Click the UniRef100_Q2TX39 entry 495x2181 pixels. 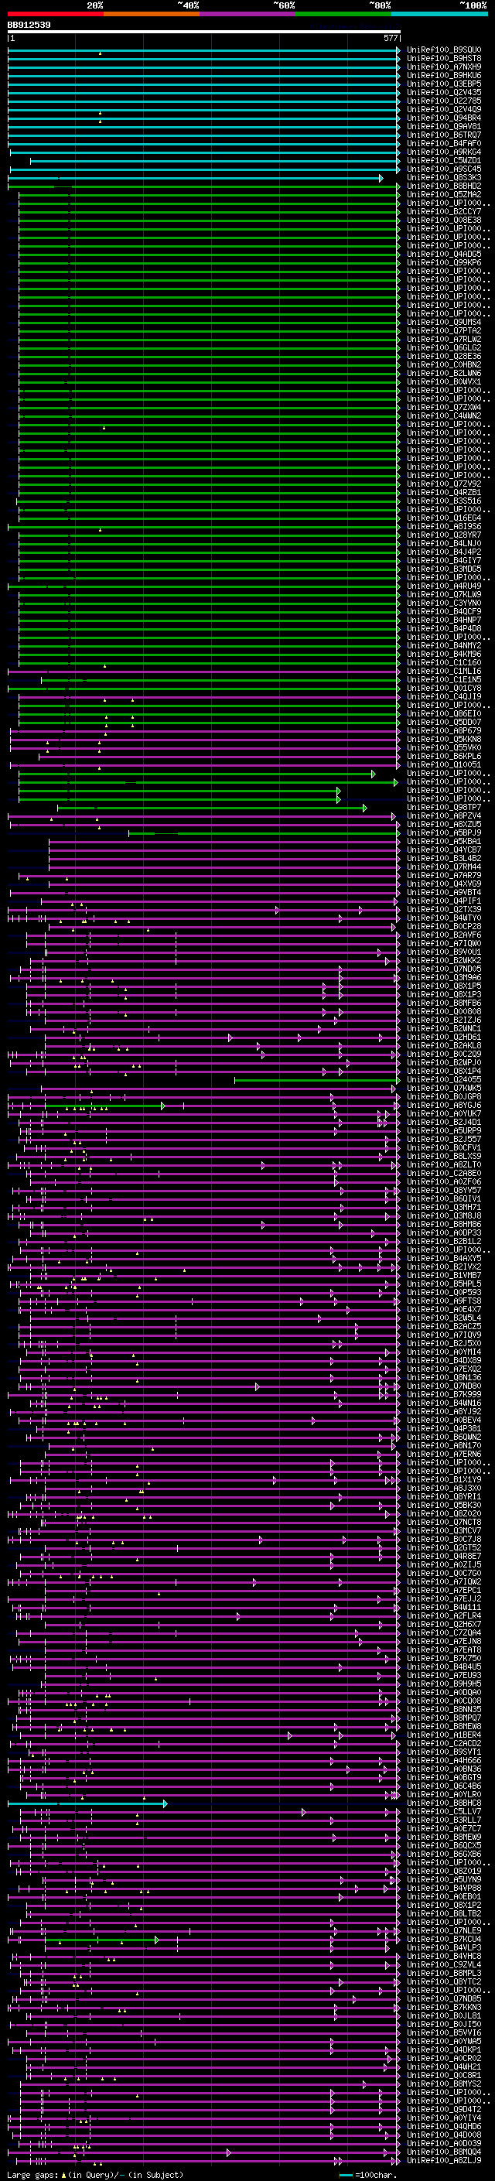(x=444, y=909)
